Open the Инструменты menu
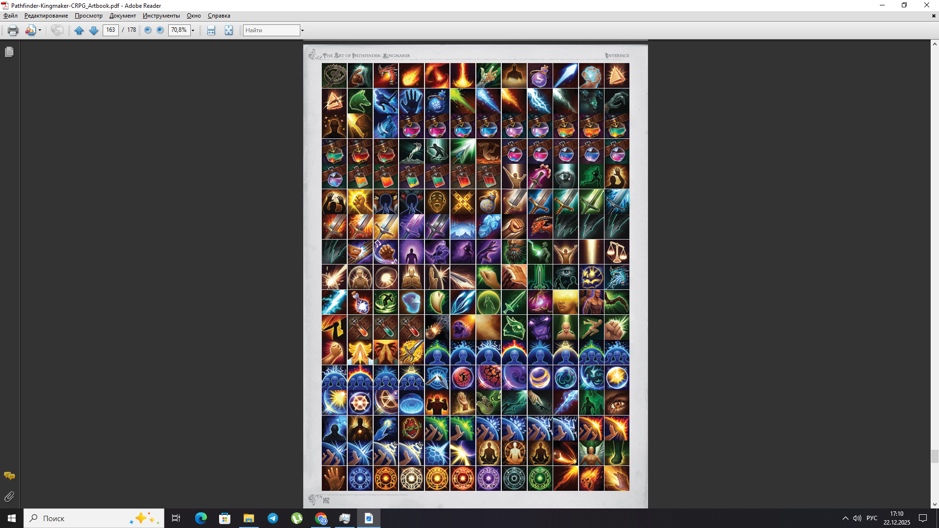939x528 pixels. (161, 16)
